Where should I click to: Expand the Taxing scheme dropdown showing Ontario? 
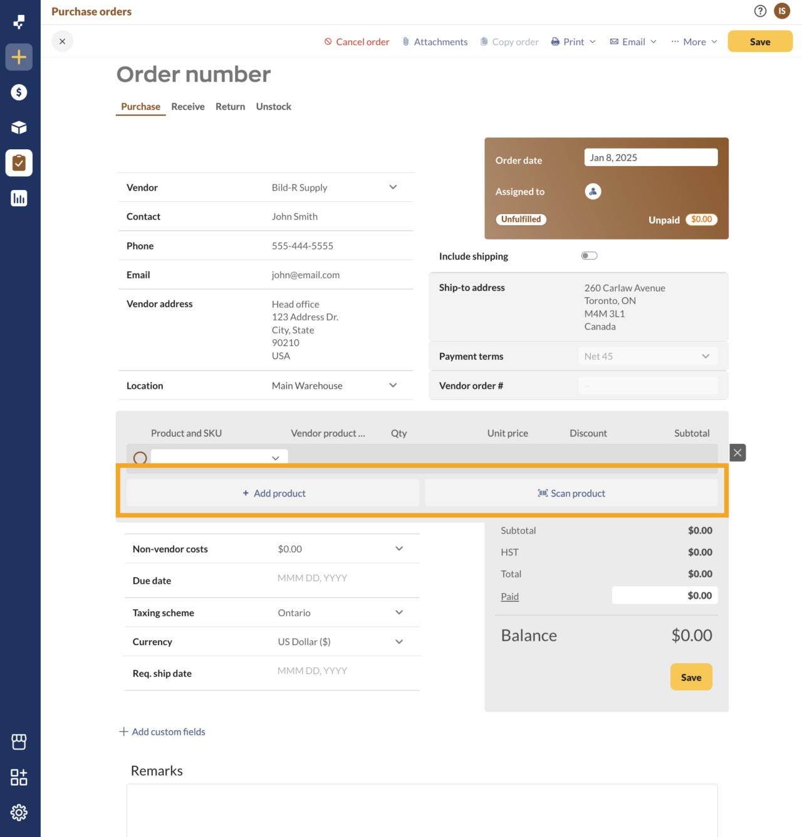pyautogui.click(x=399, y=612)
